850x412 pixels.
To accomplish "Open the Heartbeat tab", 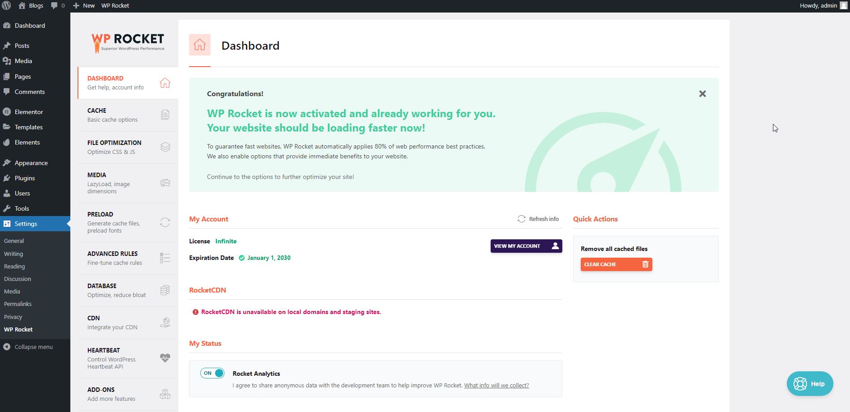I will (128, 358).
